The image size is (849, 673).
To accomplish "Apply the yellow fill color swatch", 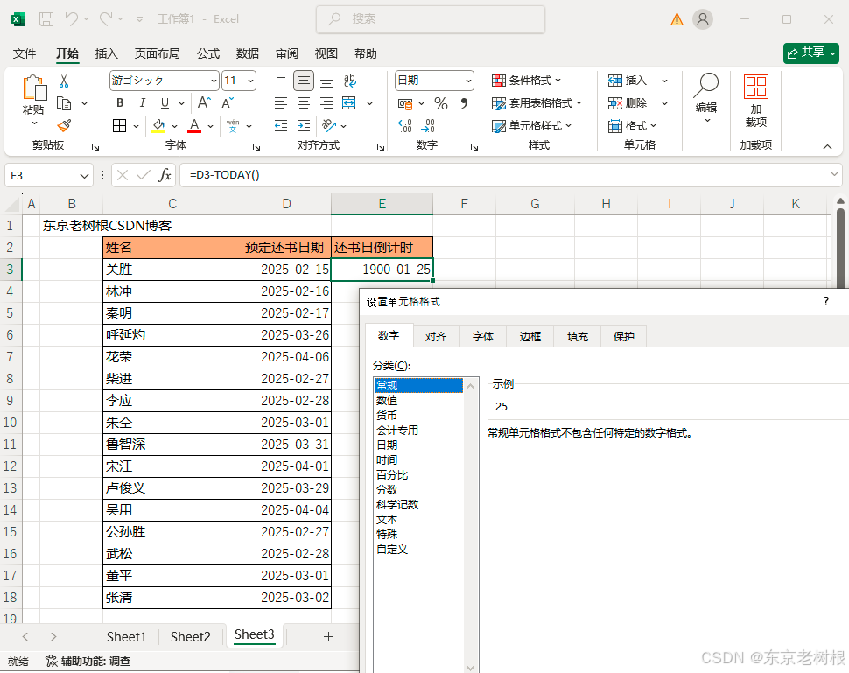I will [158, 126].
